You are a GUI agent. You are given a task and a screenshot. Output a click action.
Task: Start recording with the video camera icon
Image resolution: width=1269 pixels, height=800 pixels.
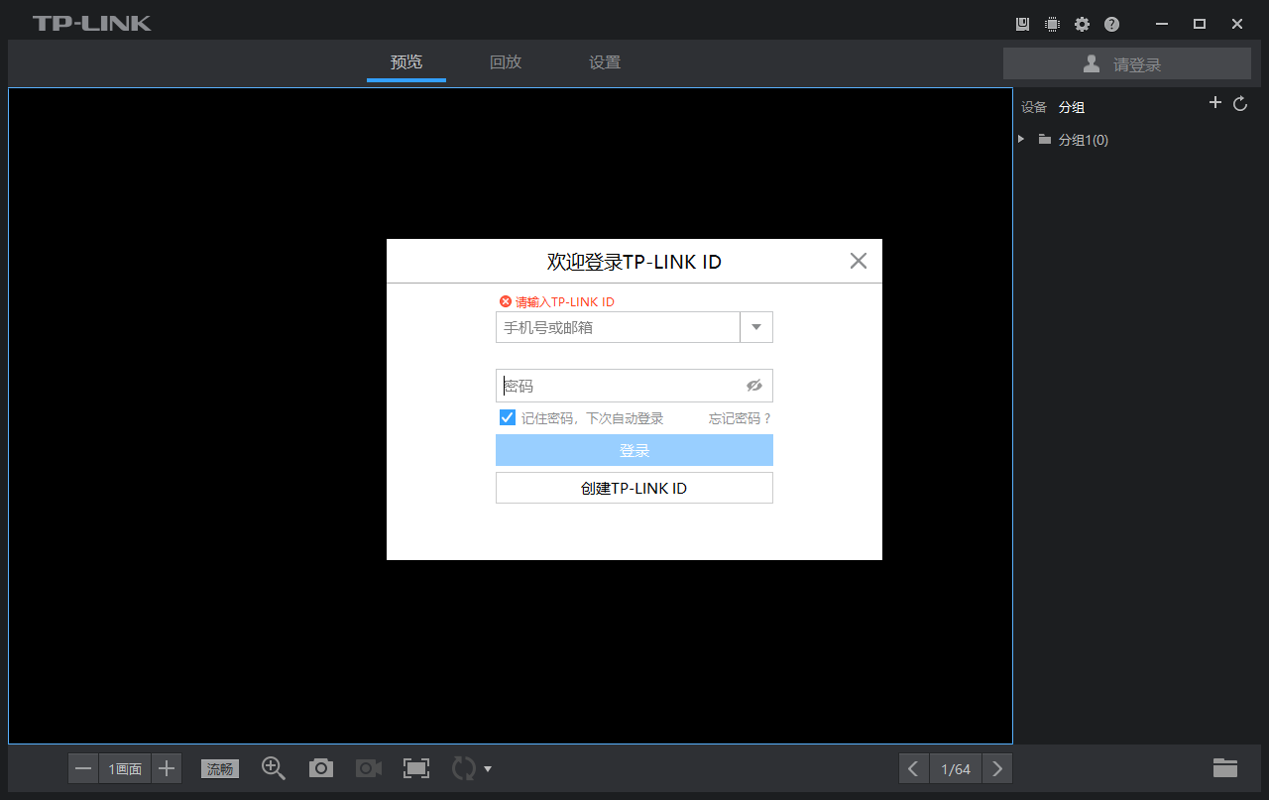tap(368, 767)
